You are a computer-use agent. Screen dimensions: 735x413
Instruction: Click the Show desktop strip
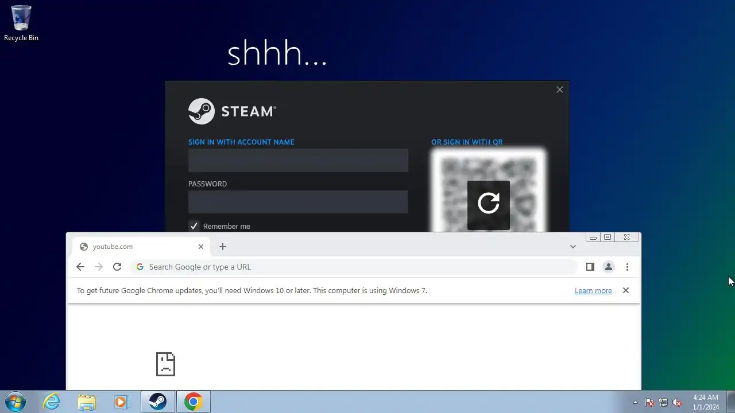[x=730, y=402]
